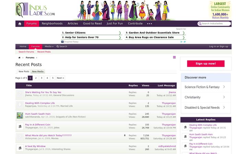Click arrow for Help for Seniors Over 70
This screenshot has width=247, height=154.
click(120, 38)
